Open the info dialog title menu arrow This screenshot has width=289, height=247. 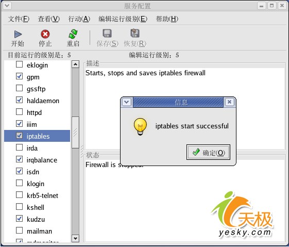[127, 102]
